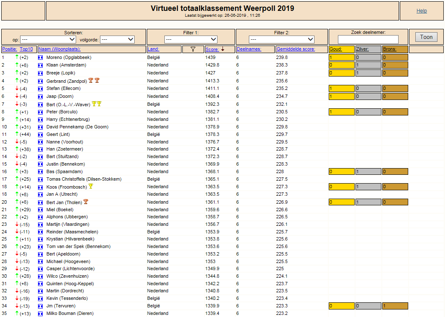
Task: Click the blue icon beside Moreno (Opglabbeek)
Action: pyautogui.click(x=40, y=57)
